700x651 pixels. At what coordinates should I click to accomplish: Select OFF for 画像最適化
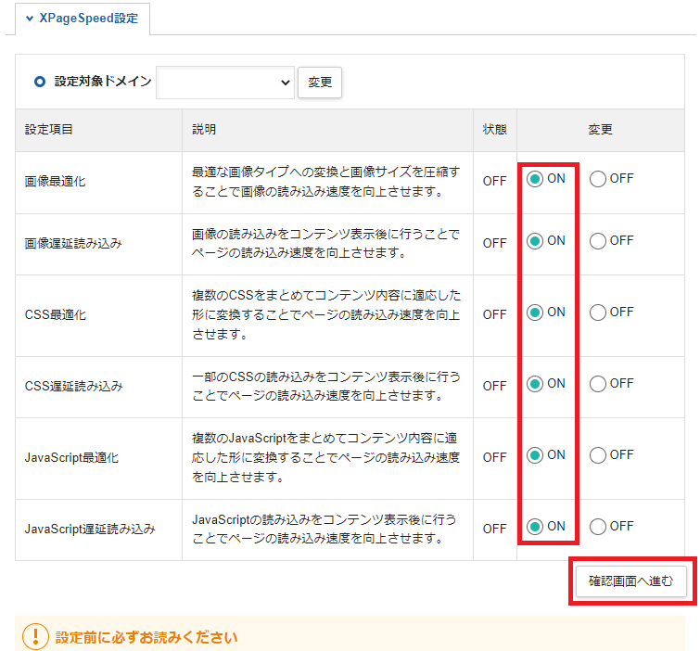click(598, 179)
